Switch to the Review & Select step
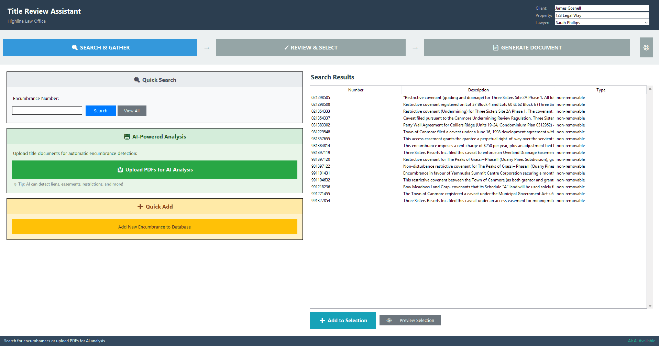The height and width of the screenshot is (346, 659). [310, 47]
